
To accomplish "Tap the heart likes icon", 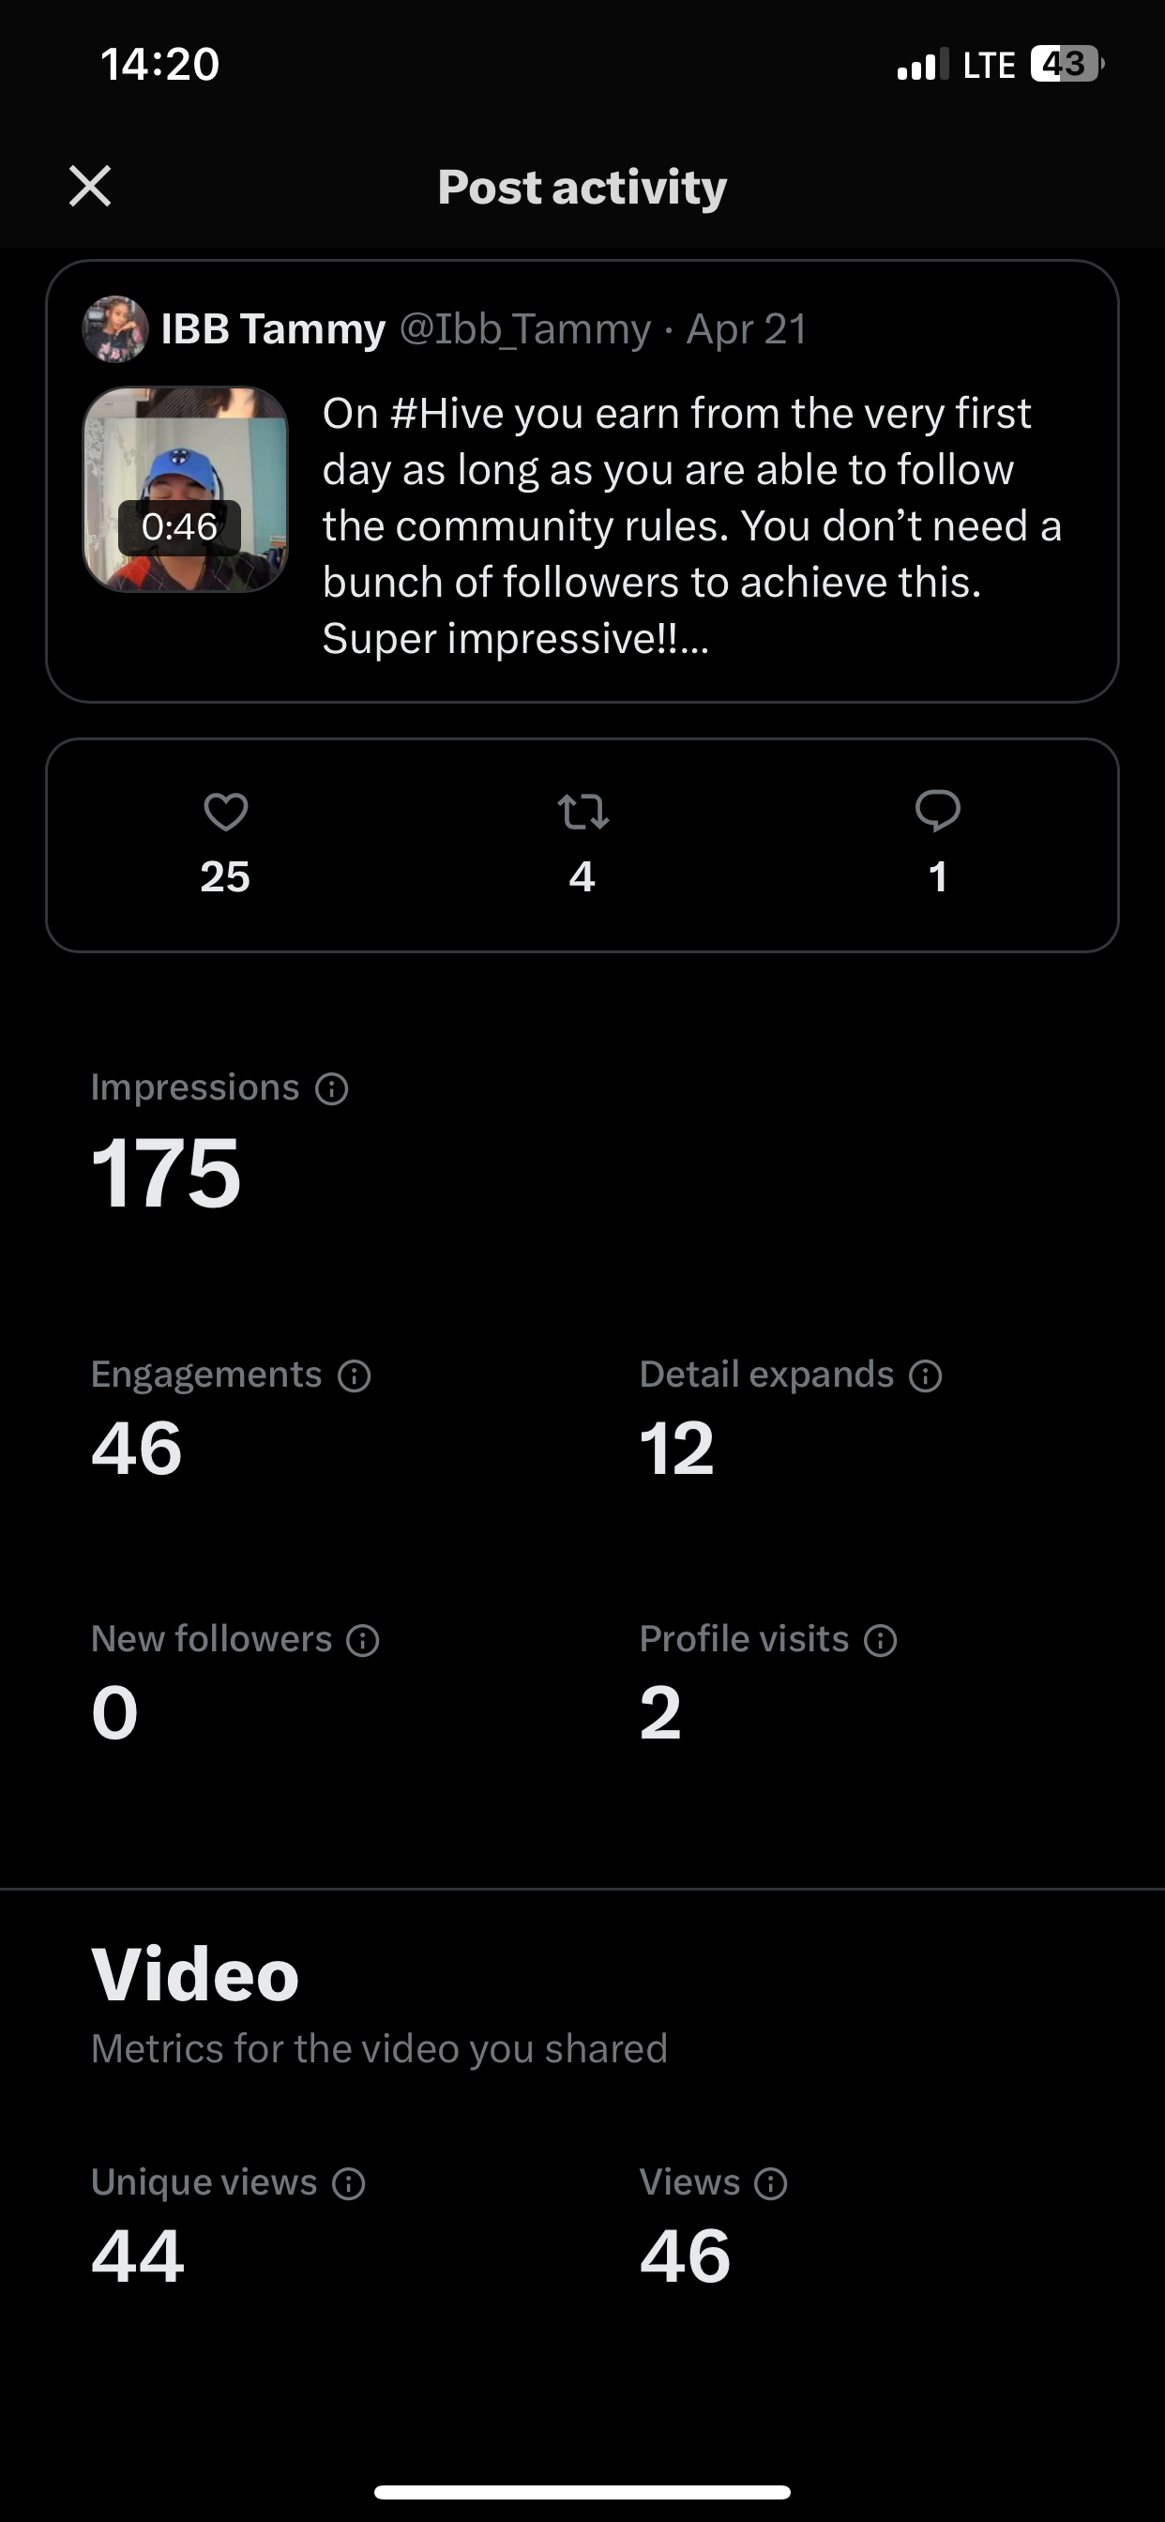I will [225, 812].
